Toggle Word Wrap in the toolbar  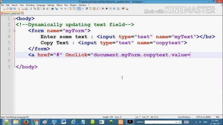[x=79, y=9]
